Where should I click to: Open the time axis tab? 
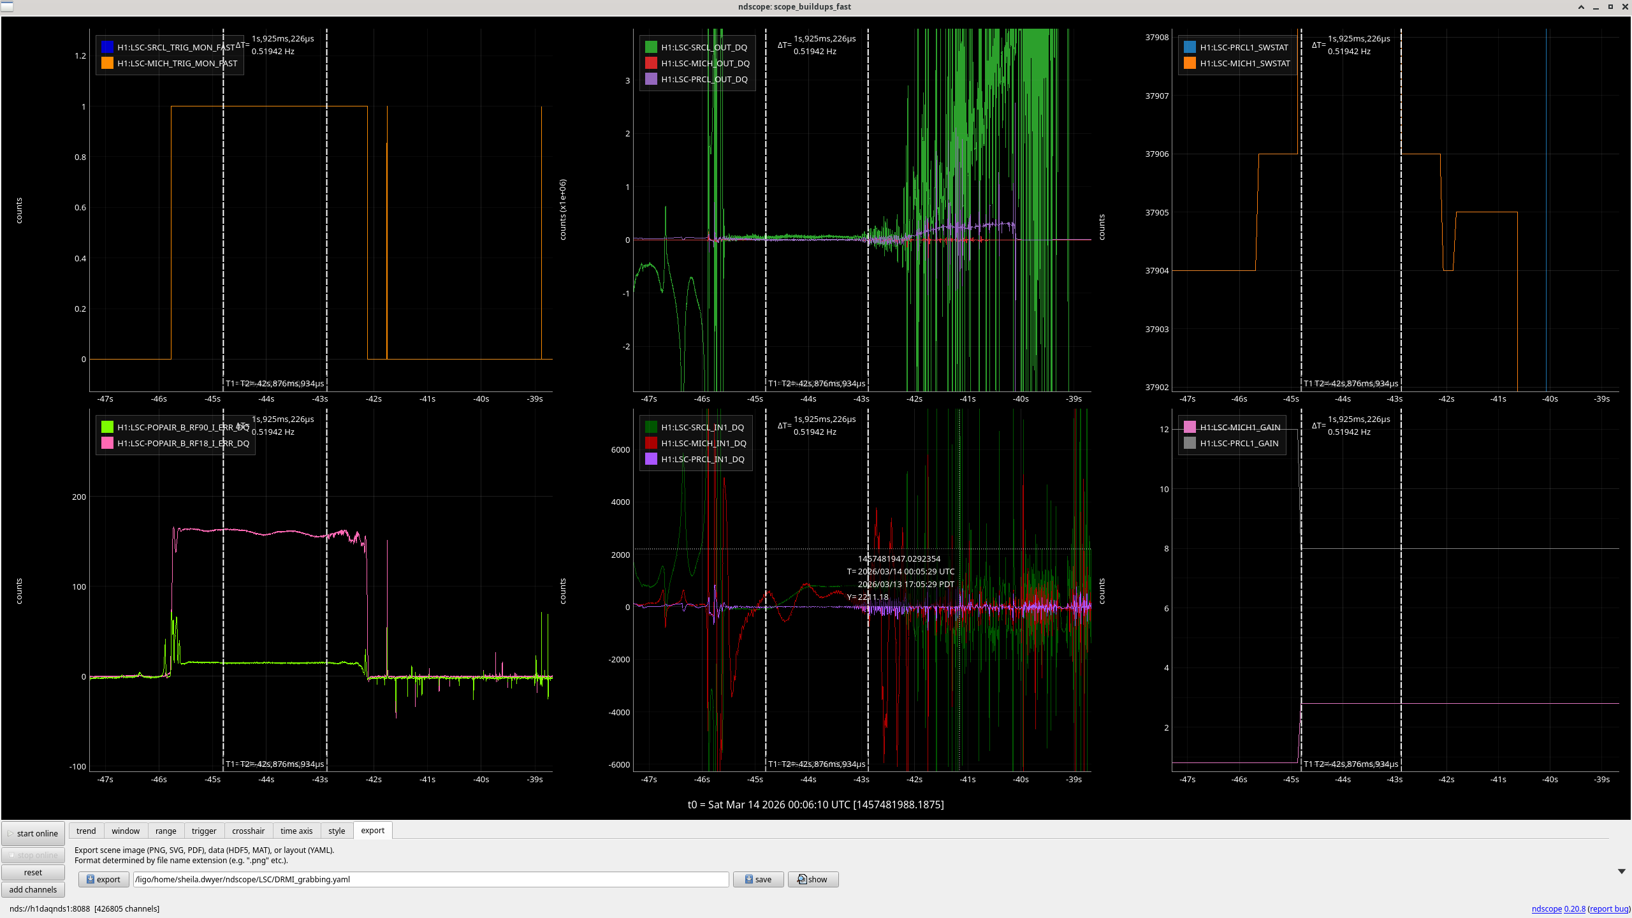[x=296, y=831]
